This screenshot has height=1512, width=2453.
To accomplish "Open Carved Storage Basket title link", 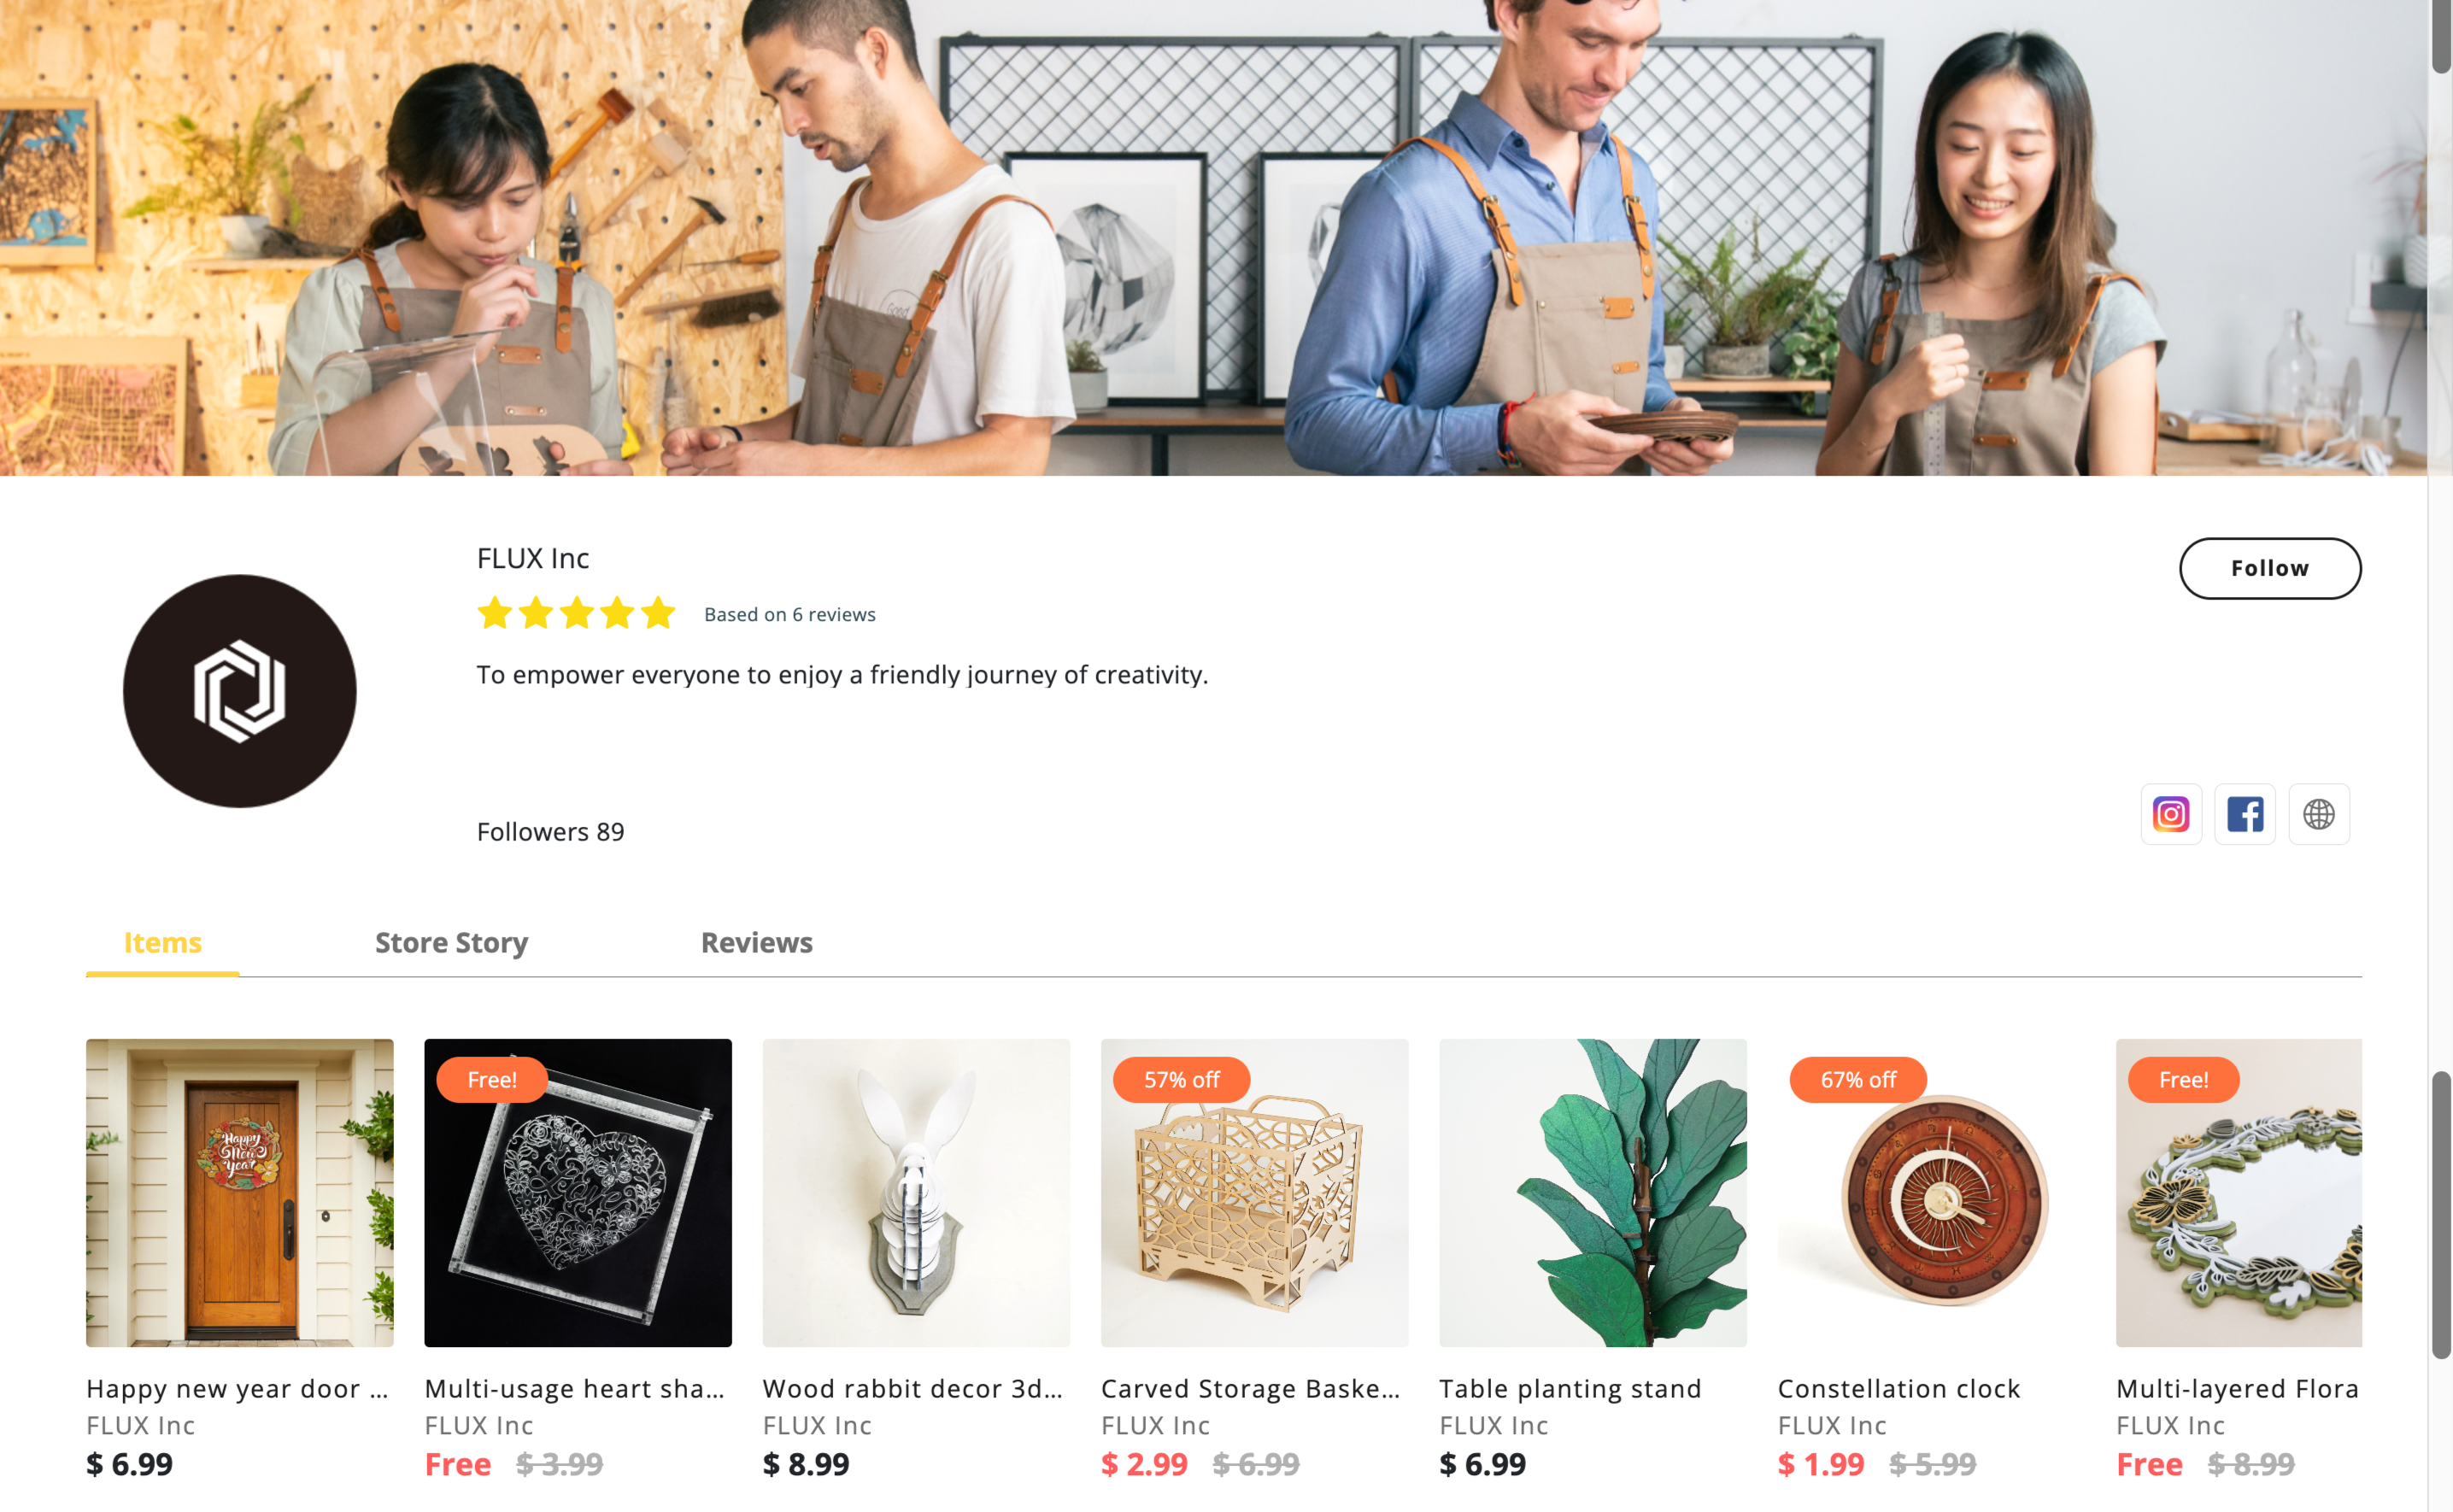I will (1251, 1388).
